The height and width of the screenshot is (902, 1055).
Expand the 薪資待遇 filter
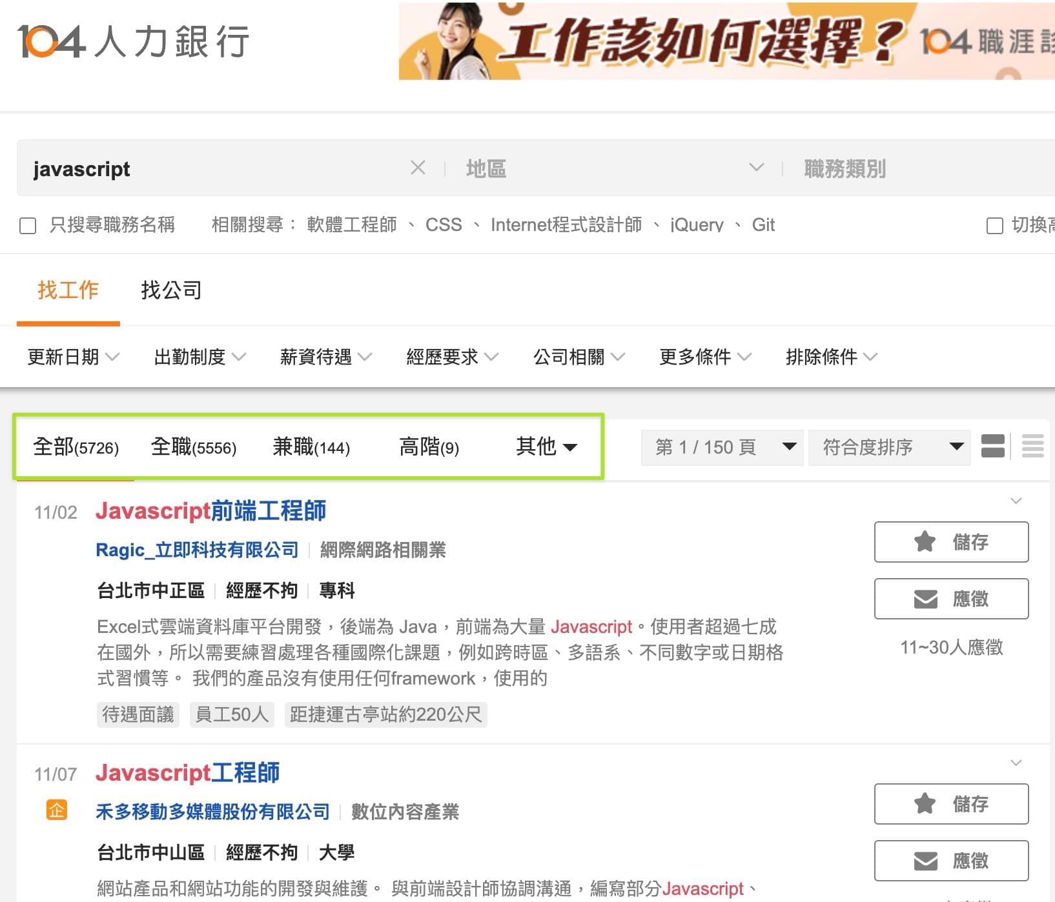pos(325,357)
